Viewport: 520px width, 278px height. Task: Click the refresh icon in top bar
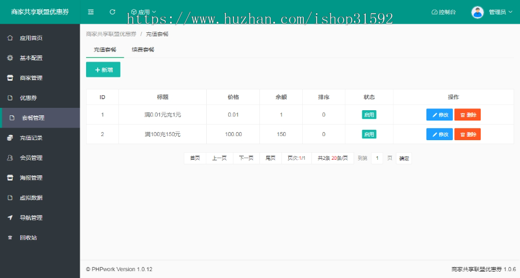(113, 12)
